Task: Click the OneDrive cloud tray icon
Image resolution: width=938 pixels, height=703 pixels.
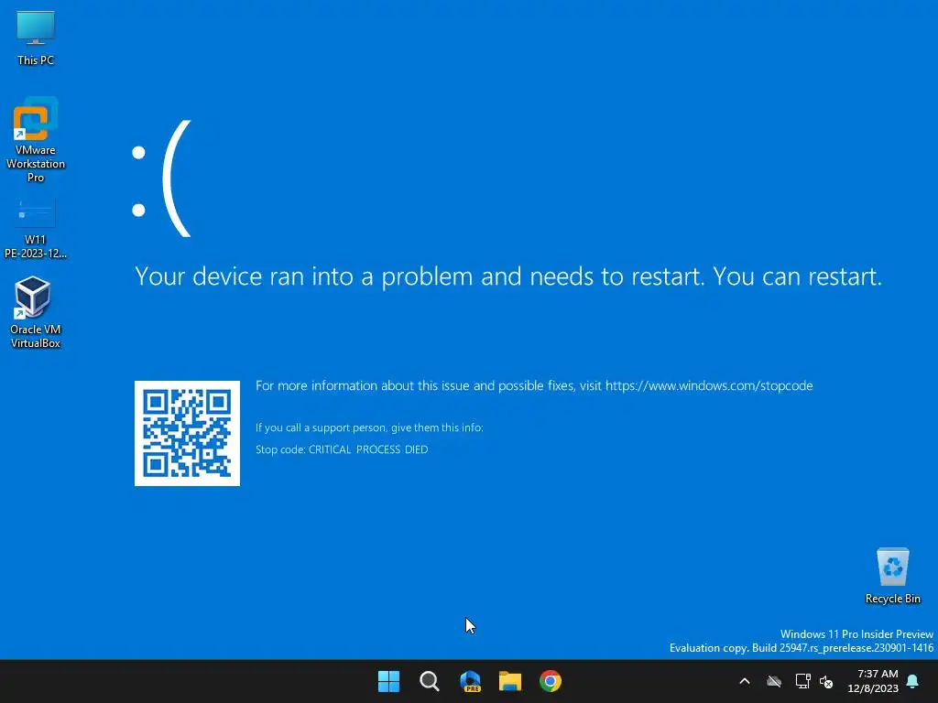Action: pyautogui.click(x=774, y=681)
